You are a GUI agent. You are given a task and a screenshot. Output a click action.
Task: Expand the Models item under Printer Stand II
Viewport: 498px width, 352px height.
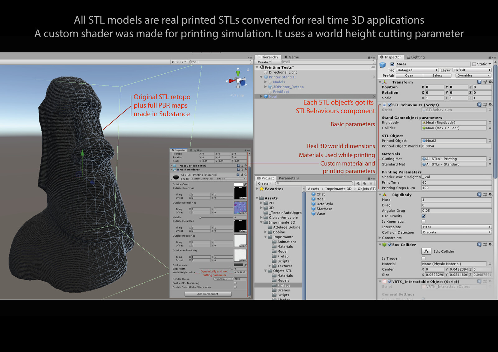click(x=265, y=82)
